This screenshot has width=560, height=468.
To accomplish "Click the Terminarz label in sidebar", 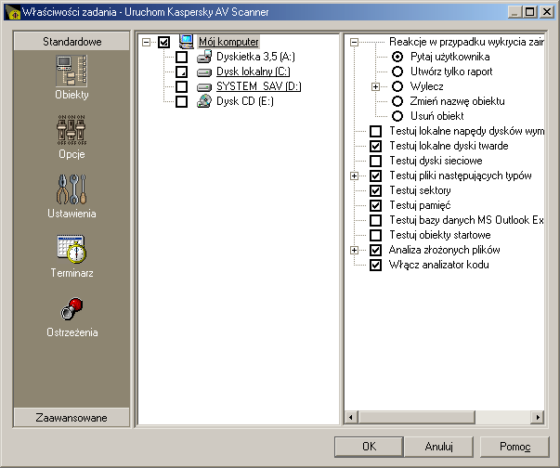I will pos(72,273).
